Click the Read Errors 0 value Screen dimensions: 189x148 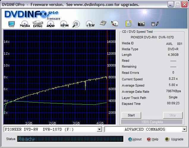[x=173, y=72]
